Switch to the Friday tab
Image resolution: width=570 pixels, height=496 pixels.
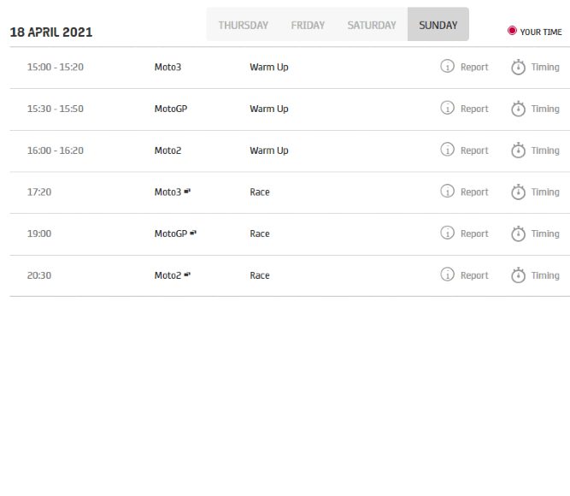click(x=308, y=26)
